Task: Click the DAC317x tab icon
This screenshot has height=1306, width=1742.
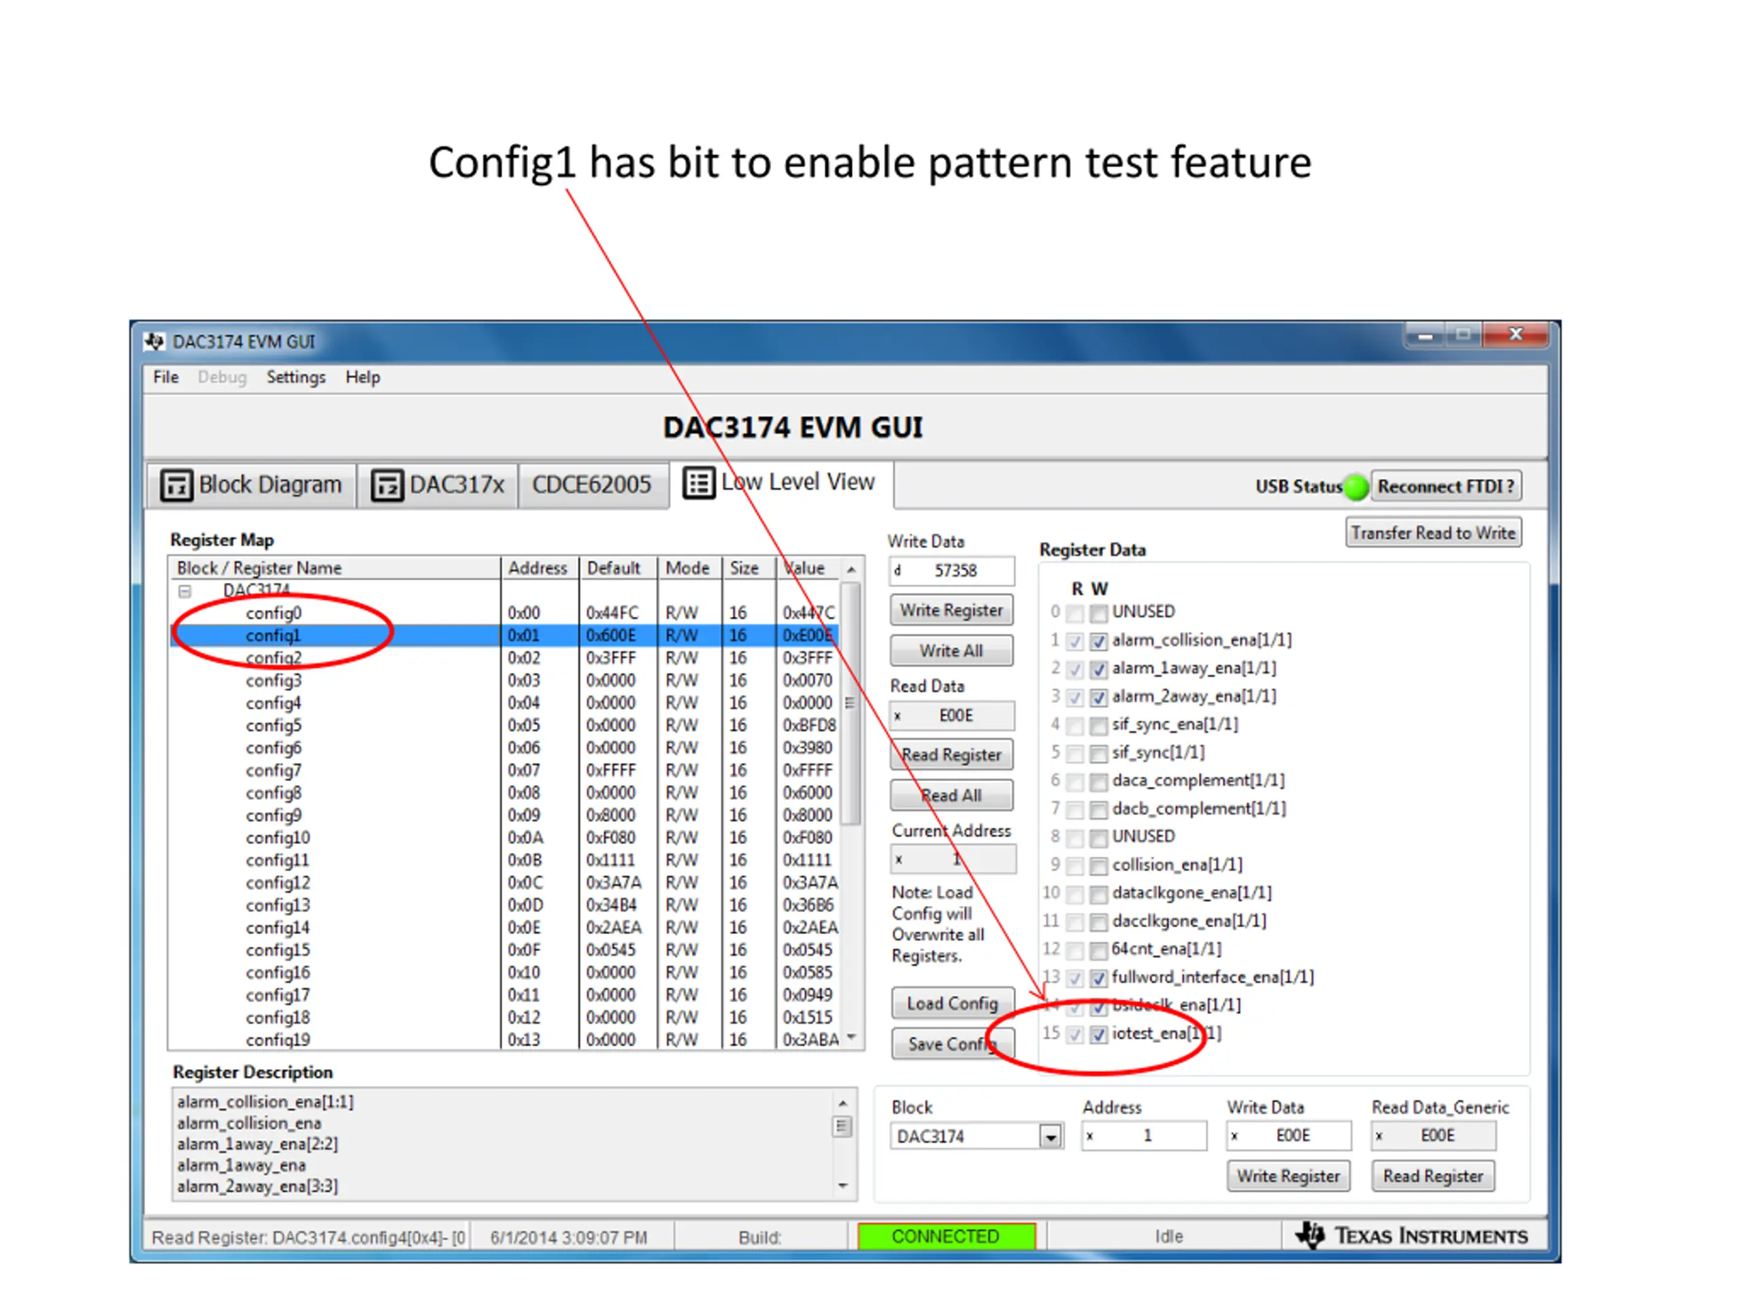Action: click(x=387, y=485)
